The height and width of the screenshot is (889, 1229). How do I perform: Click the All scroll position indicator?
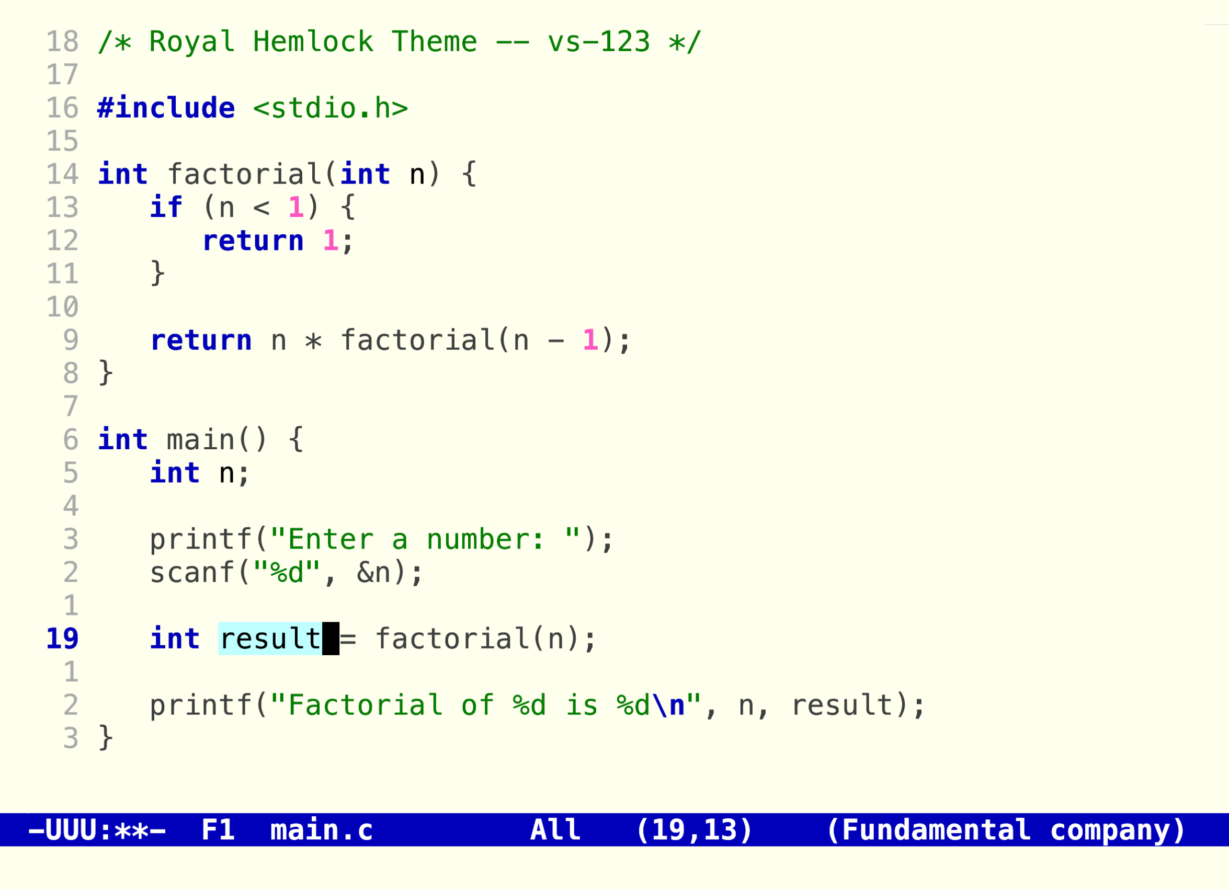click(x=555, y=830)
